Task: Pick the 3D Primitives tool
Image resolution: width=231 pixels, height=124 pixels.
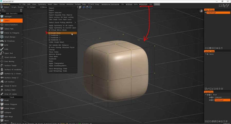Action: click(x=10, y=41)
